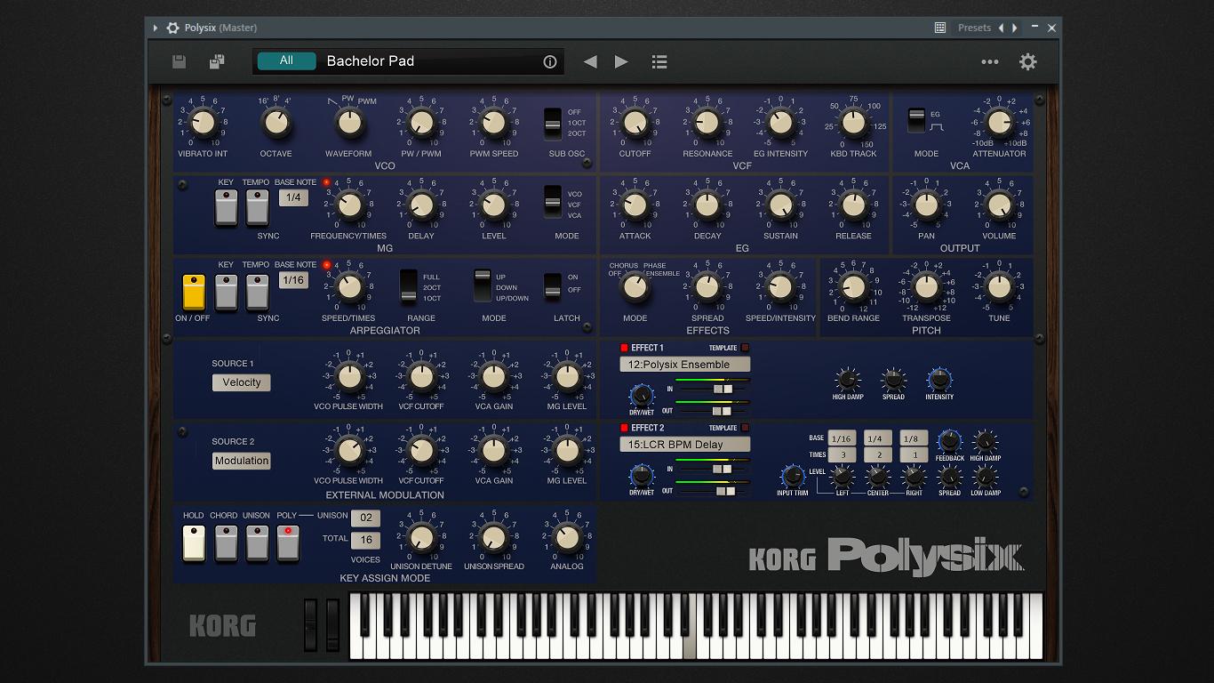
Task: Click the save preset floppy icon
Action: click(x=179, y=61)
